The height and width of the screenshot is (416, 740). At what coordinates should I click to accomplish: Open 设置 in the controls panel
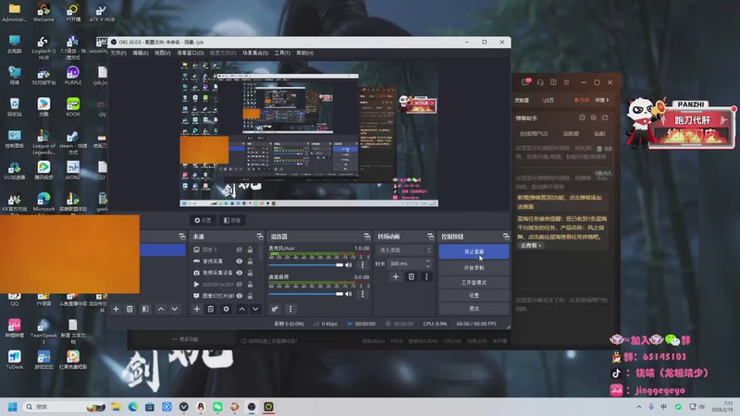[474, 295]
